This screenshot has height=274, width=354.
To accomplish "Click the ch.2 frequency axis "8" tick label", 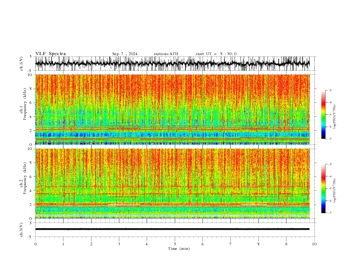I will 31,163.
